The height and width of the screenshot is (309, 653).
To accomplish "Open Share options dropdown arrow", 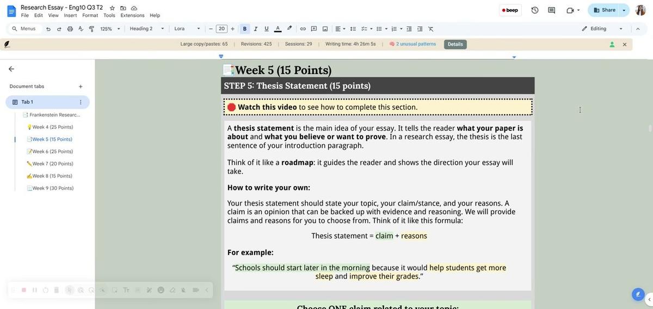I will (624, 10).
